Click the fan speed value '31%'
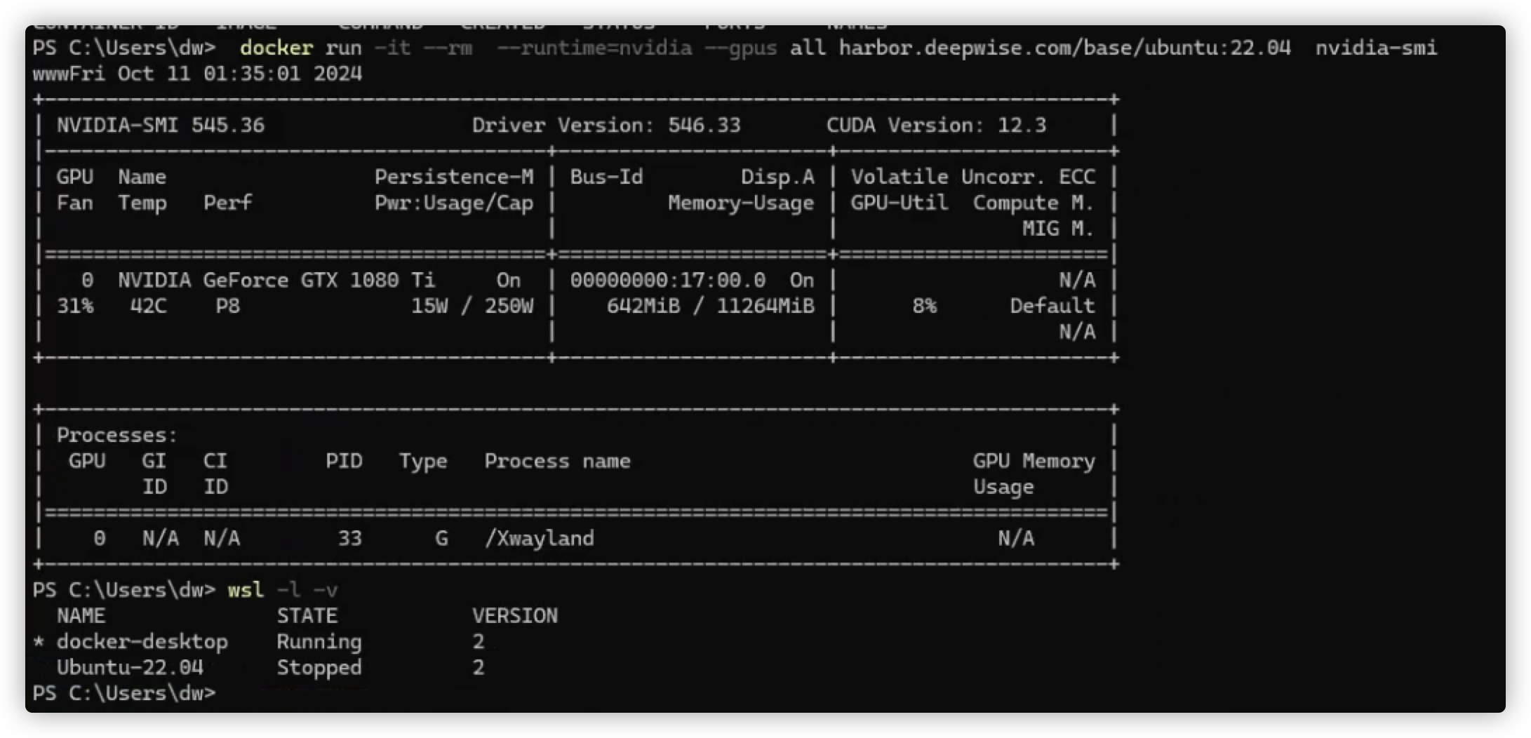The width and height of the screenshot is (1531, 738). point(75,307)
